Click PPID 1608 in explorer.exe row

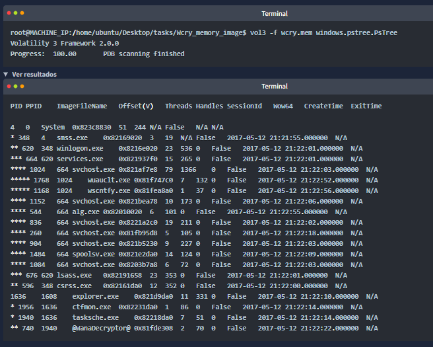click(x=49, y=296)
